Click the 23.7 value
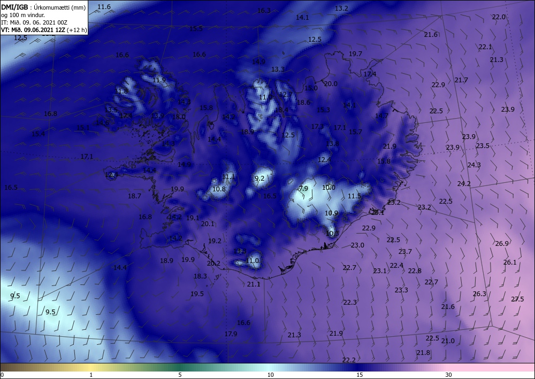The height and width of the screenshot is (379, 535). coord(405,252)
